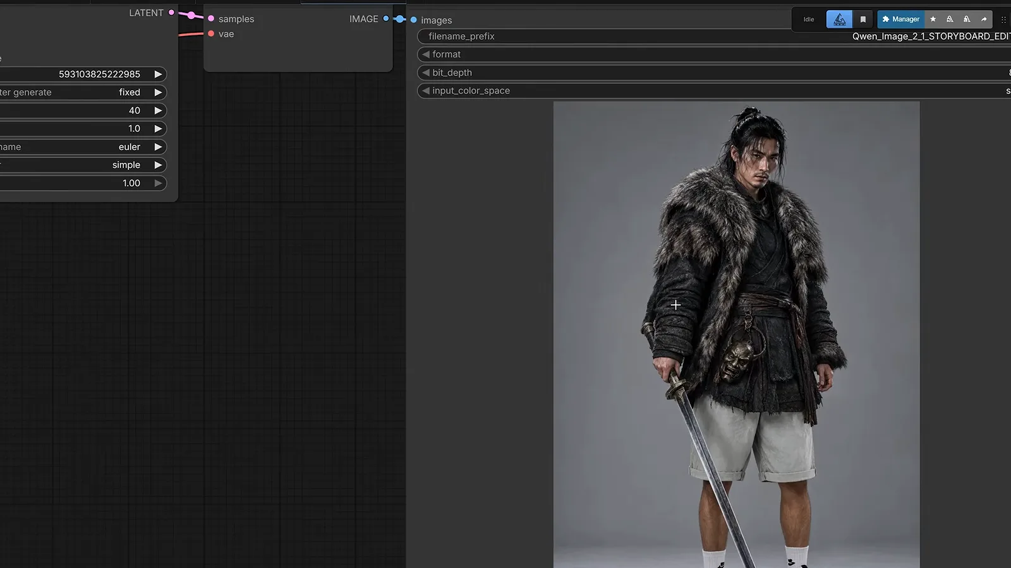Image resolution: width=1011 pixels, height=568 pixels.
Task: Click the vacuum icon next to share arrow
Action: [x=967, y=20]
